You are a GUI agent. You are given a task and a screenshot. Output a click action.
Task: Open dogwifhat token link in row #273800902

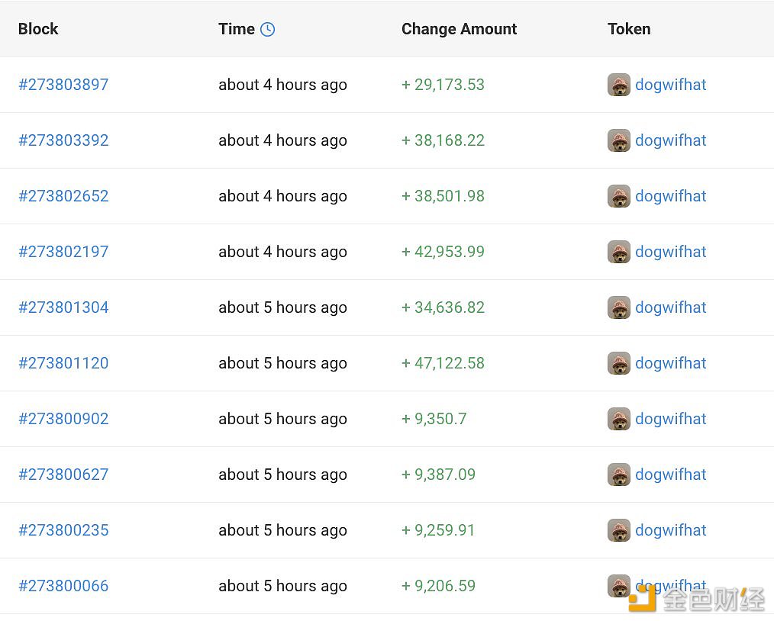tap(670, 420)
